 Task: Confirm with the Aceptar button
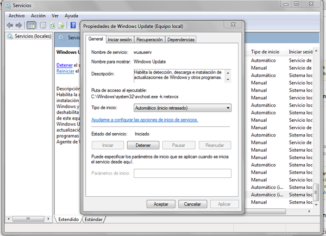[161, 204]
